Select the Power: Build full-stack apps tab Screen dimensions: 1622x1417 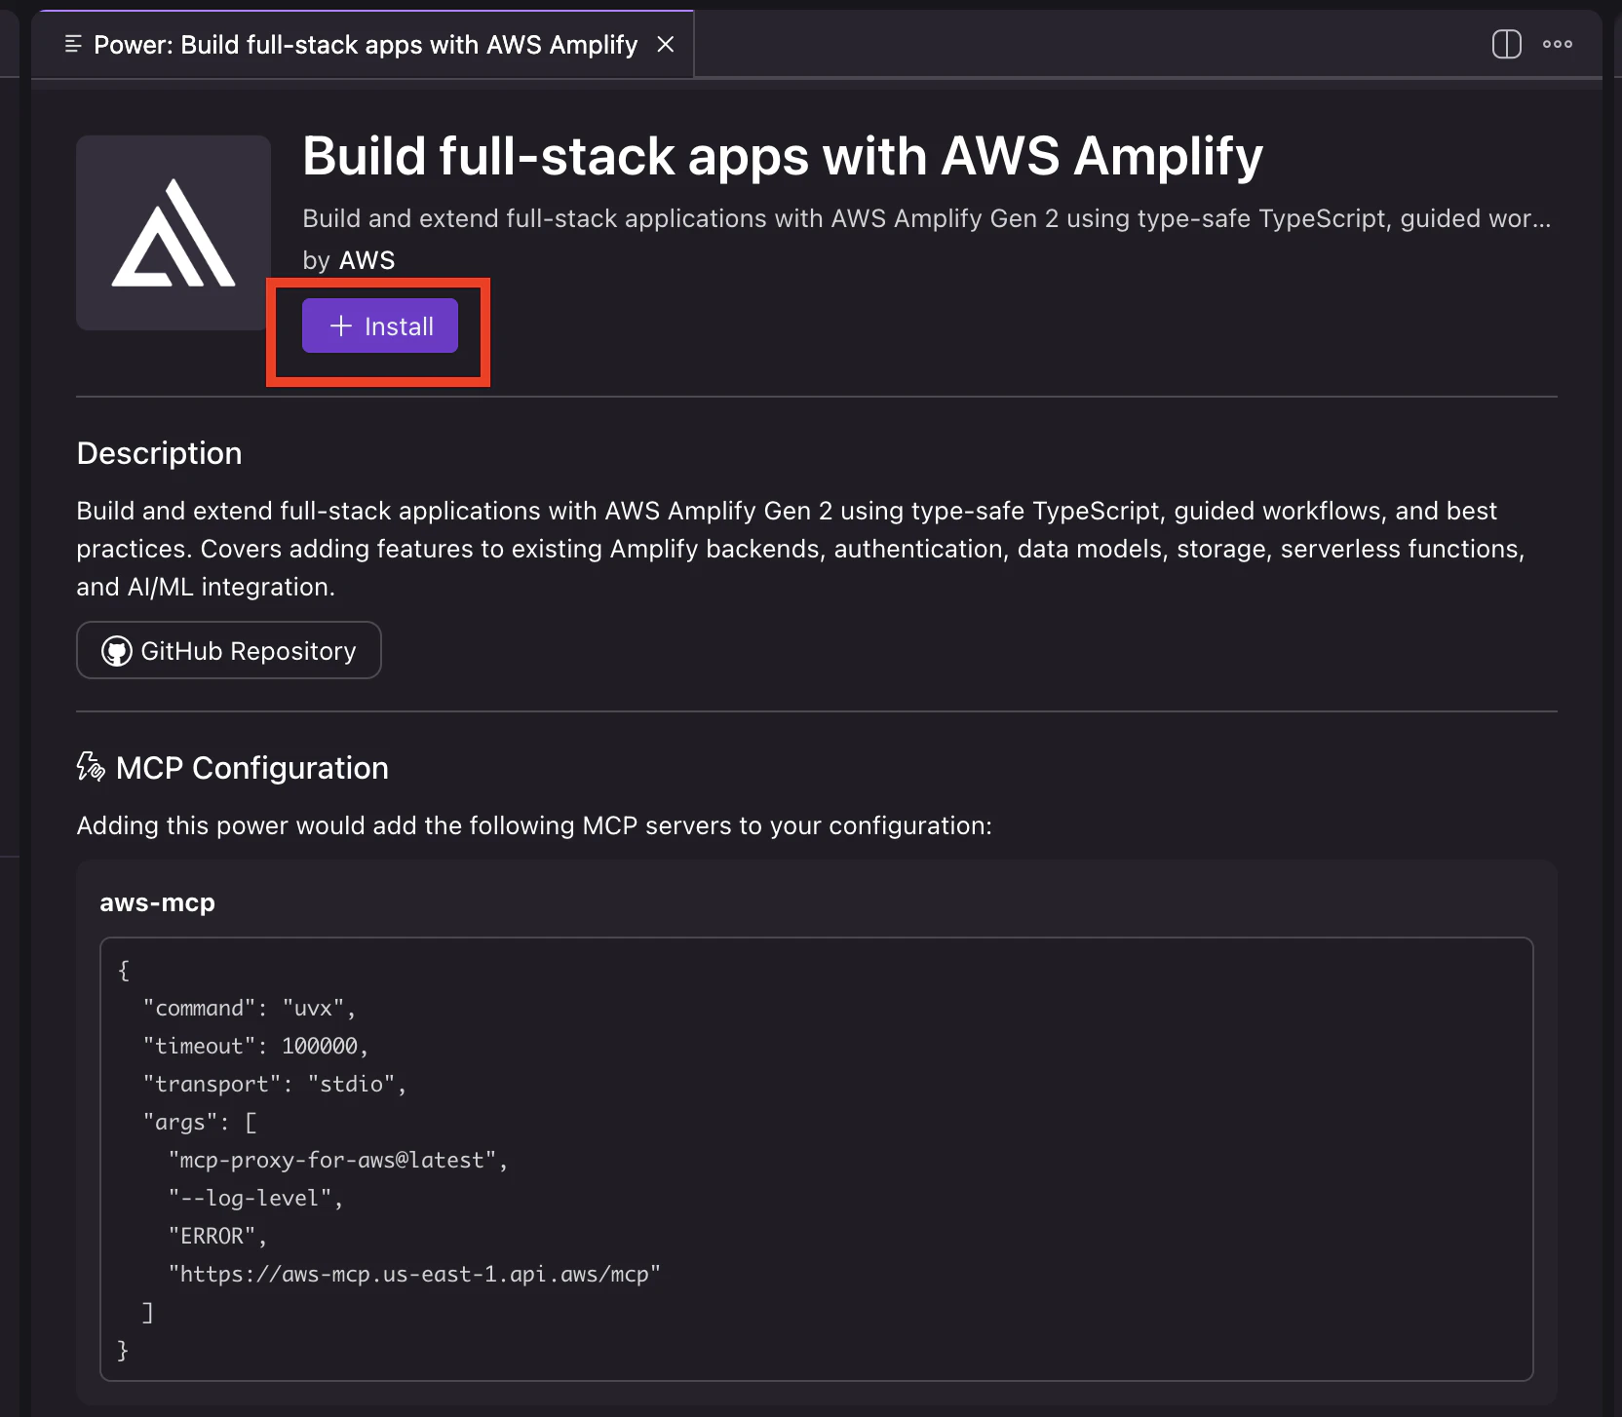coord(365,45)
